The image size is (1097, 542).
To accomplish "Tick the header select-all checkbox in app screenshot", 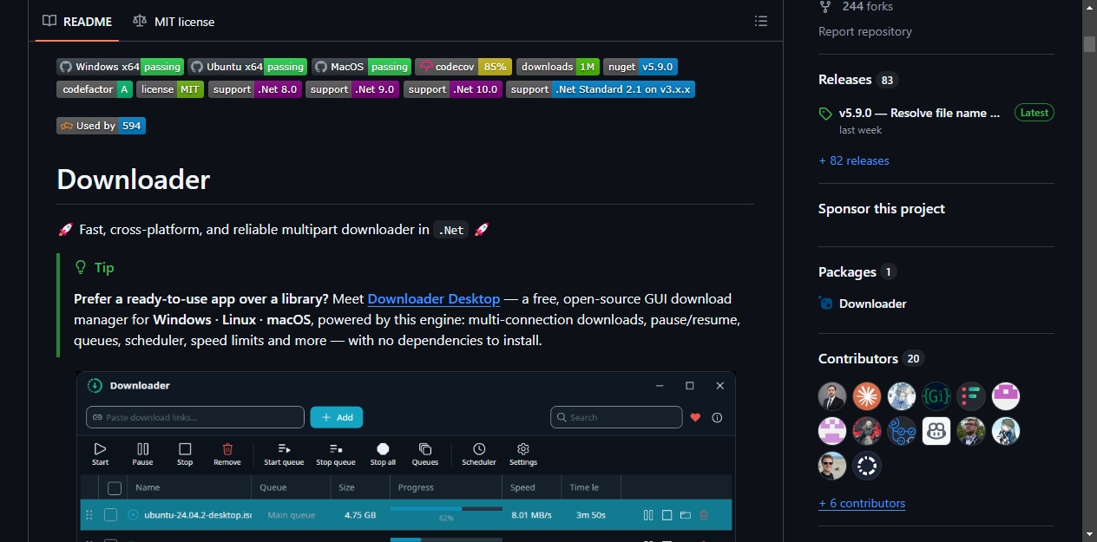I will tap(115, 488).
